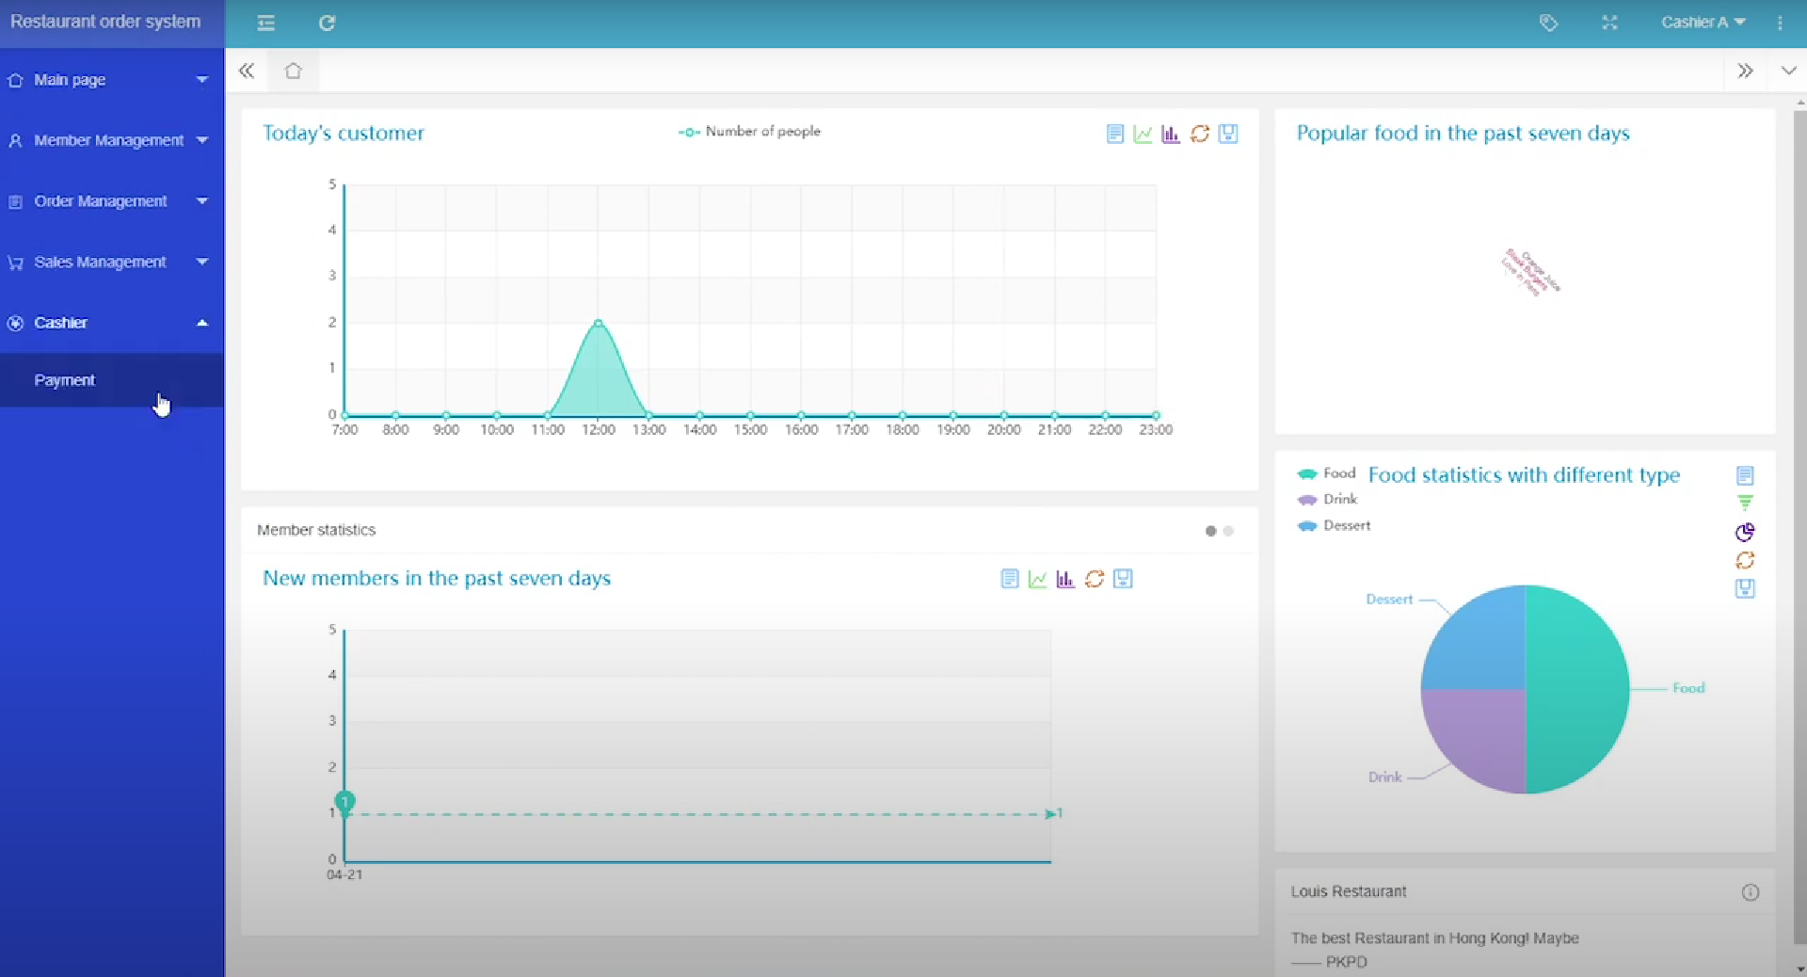Enter fullscreen with the expand icon
Screen dimensions: 1807x977
click(1609, 23)
